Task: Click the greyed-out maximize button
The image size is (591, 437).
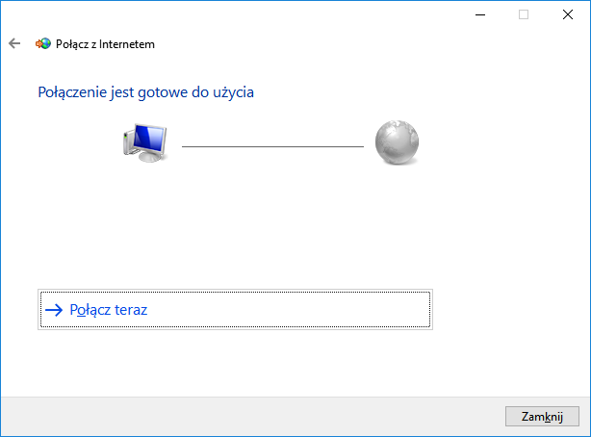Action: click(x=524, y=14)
